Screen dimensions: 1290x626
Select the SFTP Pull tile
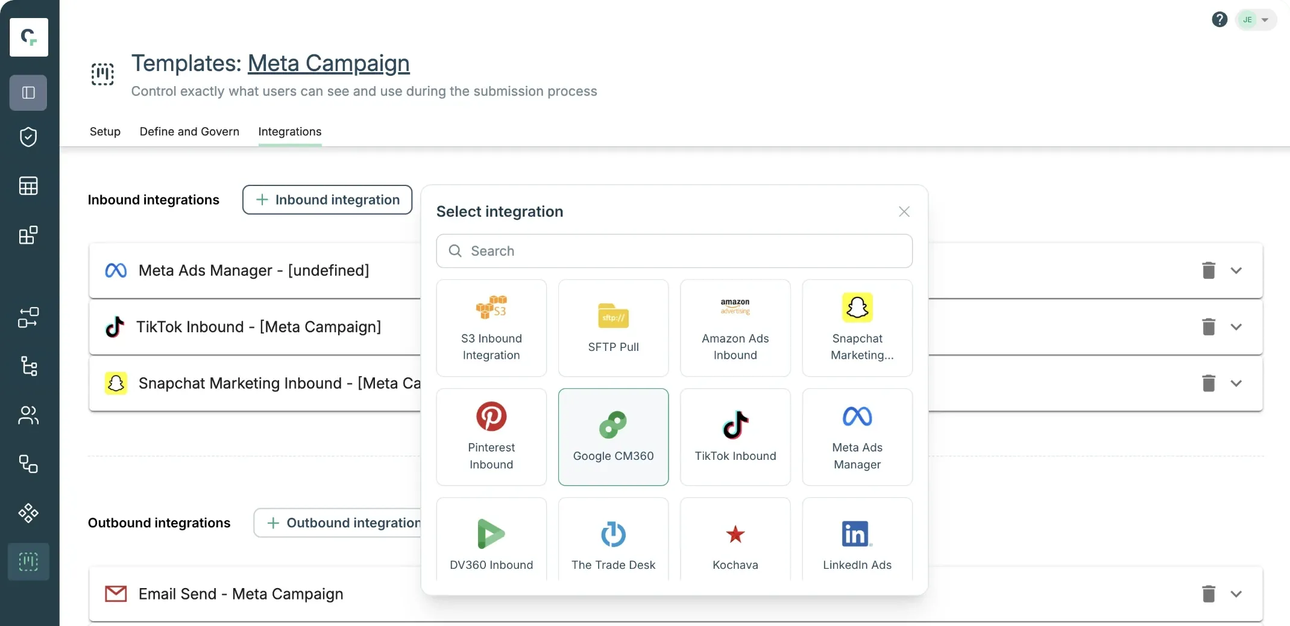614,328
